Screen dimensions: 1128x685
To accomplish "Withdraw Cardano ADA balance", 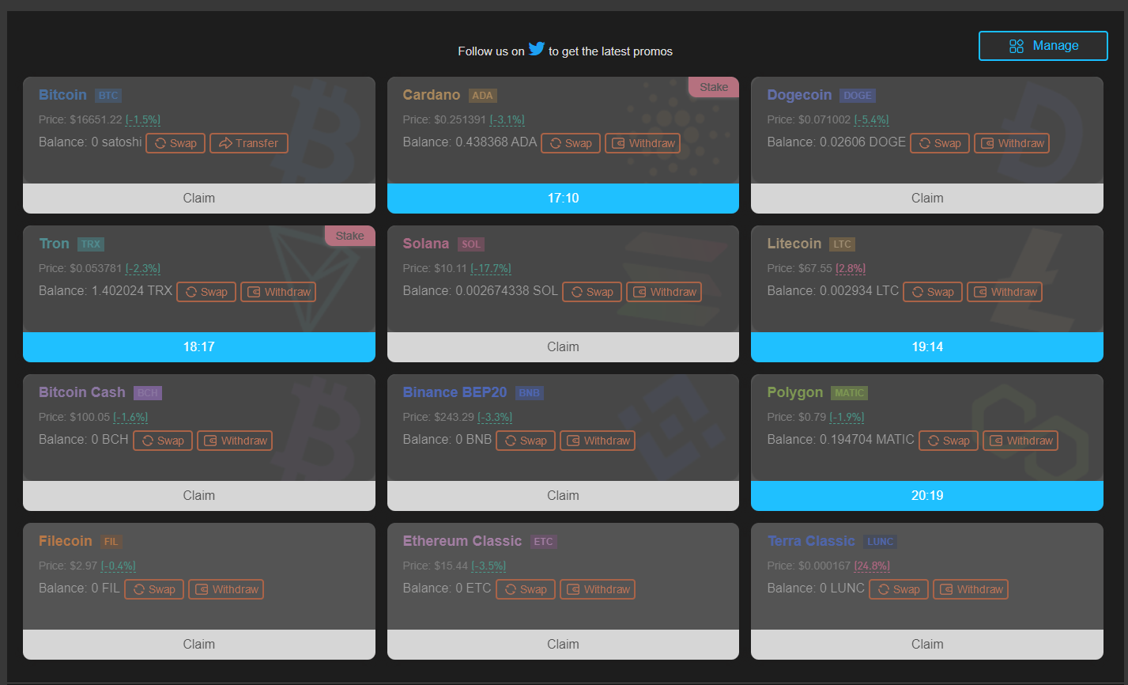I will pos(643,143).
